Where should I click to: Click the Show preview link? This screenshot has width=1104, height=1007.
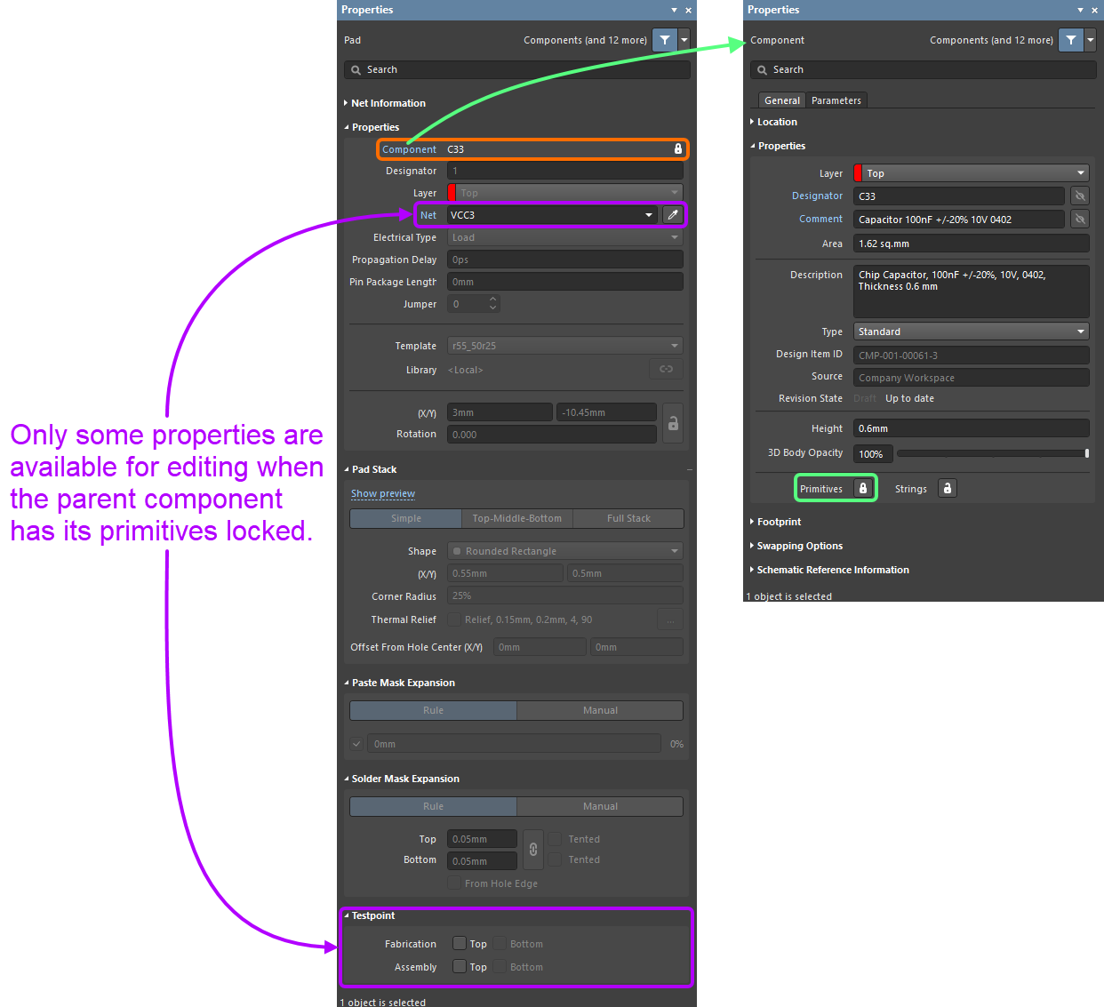tap(383, 494)
